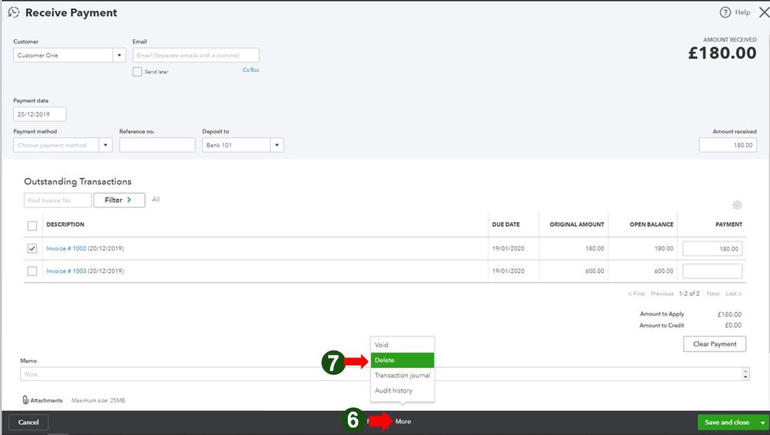Viewport: 770px width, 435px height.
Task: Click the Email input field
Action: click(x=196, y=55)
